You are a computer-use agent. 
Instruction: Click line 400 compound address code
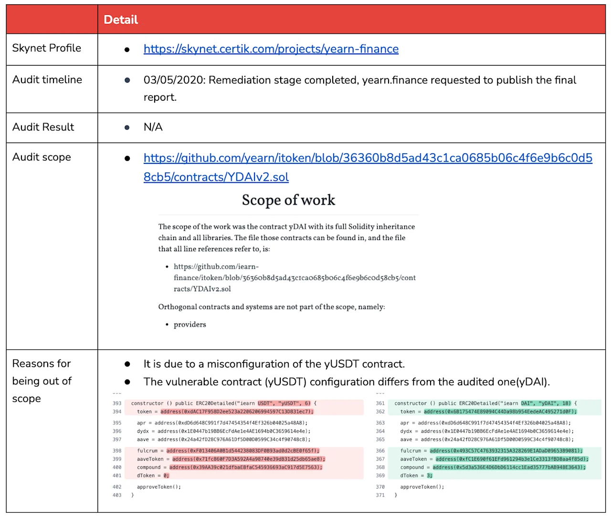coord(230,467)
